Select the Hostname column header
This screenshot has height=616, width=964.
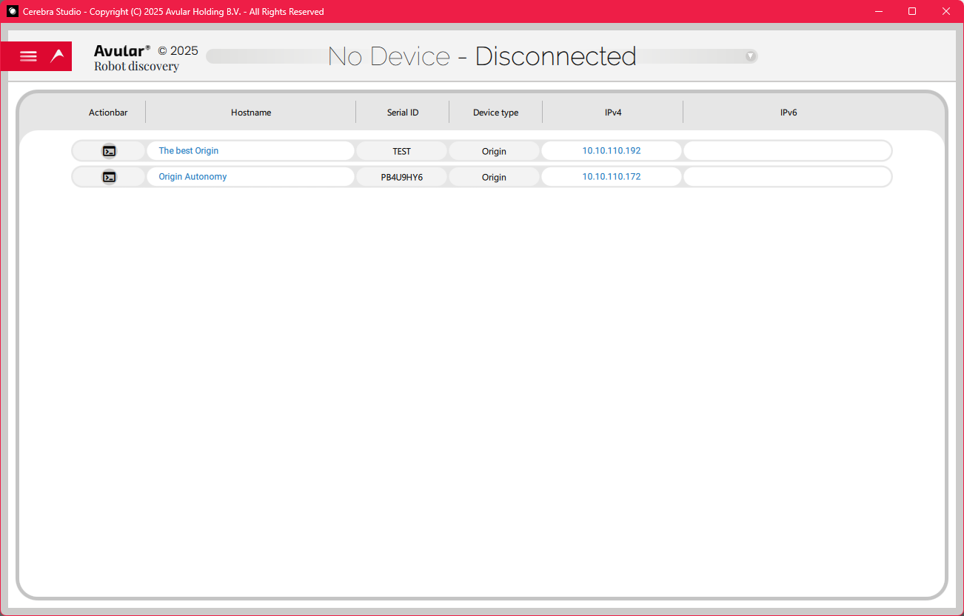pos(251,113)
